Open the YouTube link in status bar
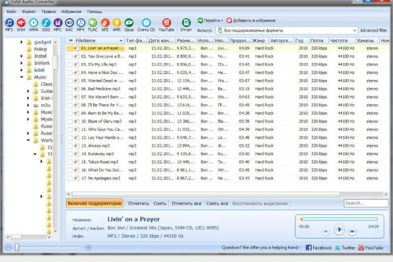 click(x=371, y=248)
